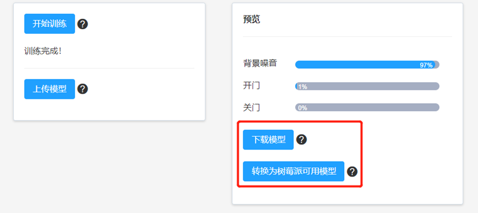Click the 预览 panel heading

(x=251, y=19)
